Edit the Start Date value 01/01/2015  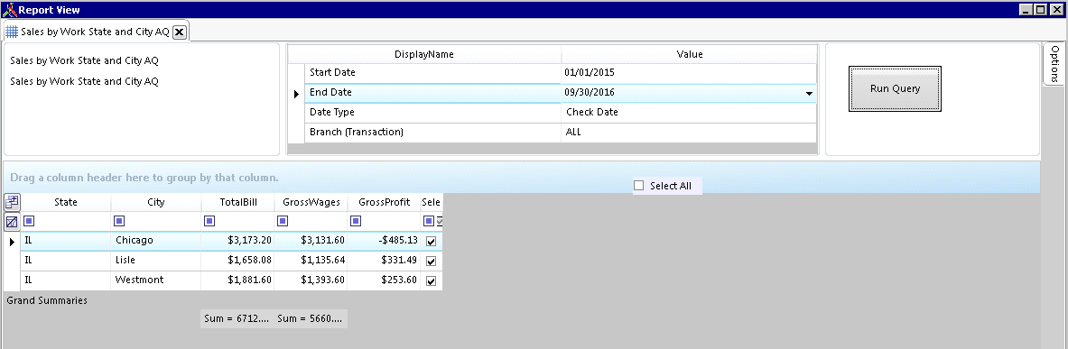(690, 73)
